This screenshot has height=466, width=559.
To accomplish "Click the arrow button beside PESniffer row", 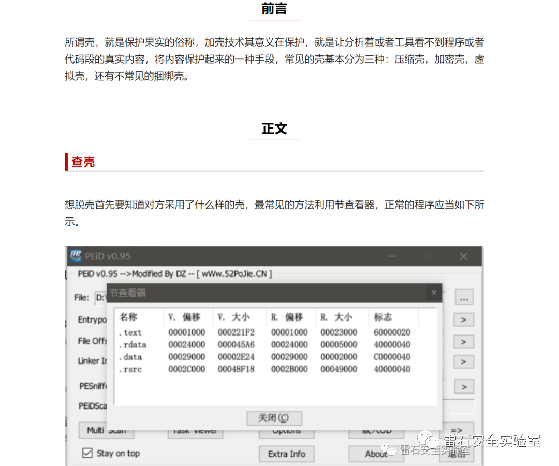I will (x=464, y=387).
